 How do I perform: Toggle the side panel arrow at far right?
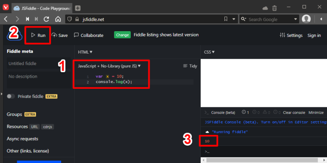(321, 19)
